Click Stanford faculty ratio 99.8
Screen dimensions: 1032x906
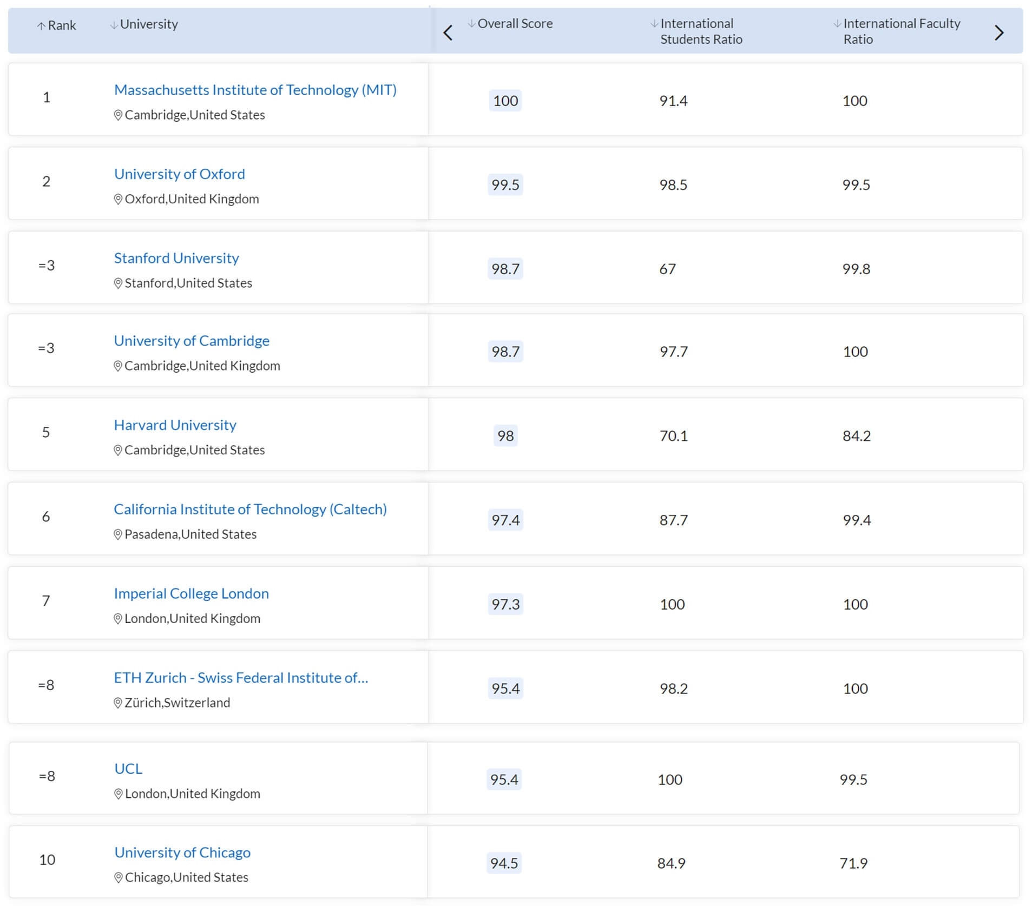click(856, 269)
